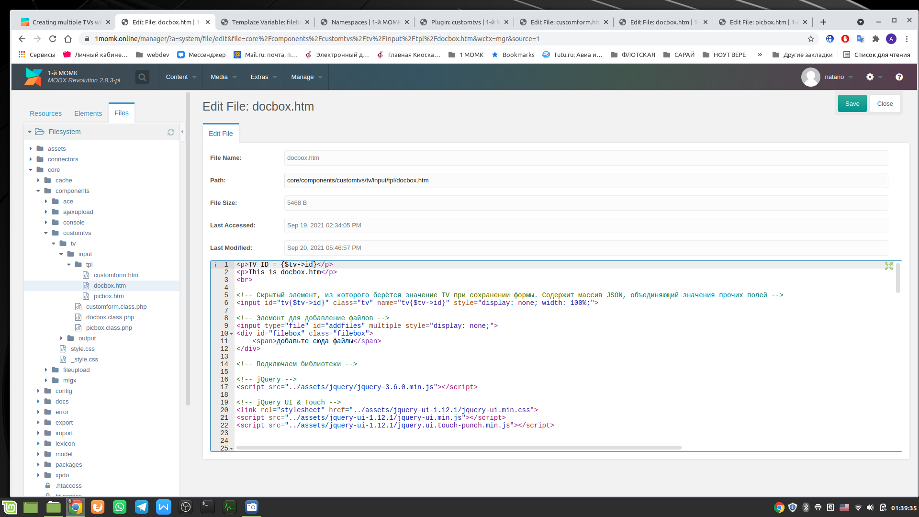Open the Extras menu
The image size is (919, 517).
tap(263, 77)
